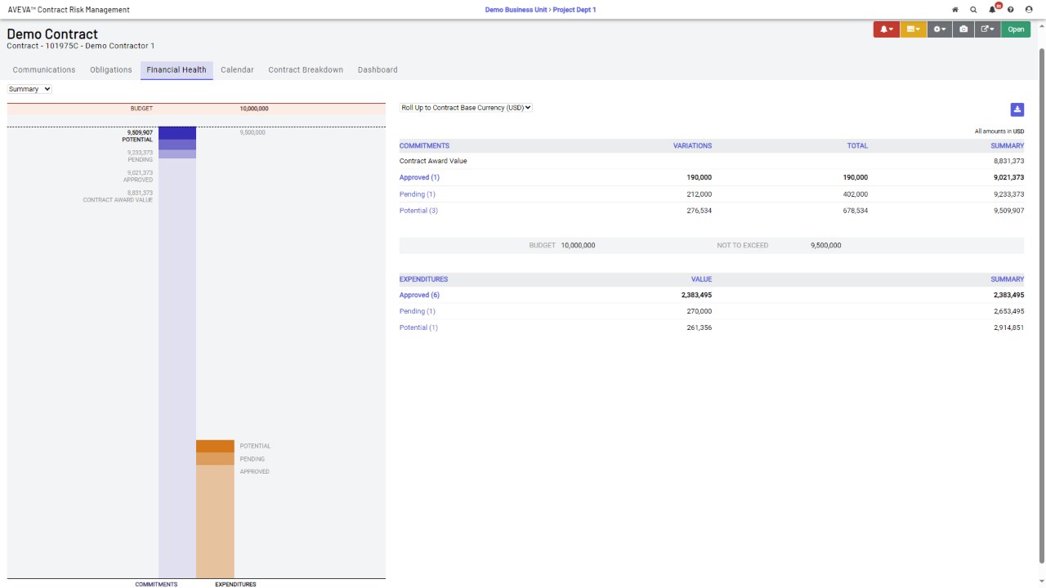Click the COMMITMENTS chart axis label
Screen dimensions: 1046x588
(x=156, y=585)
